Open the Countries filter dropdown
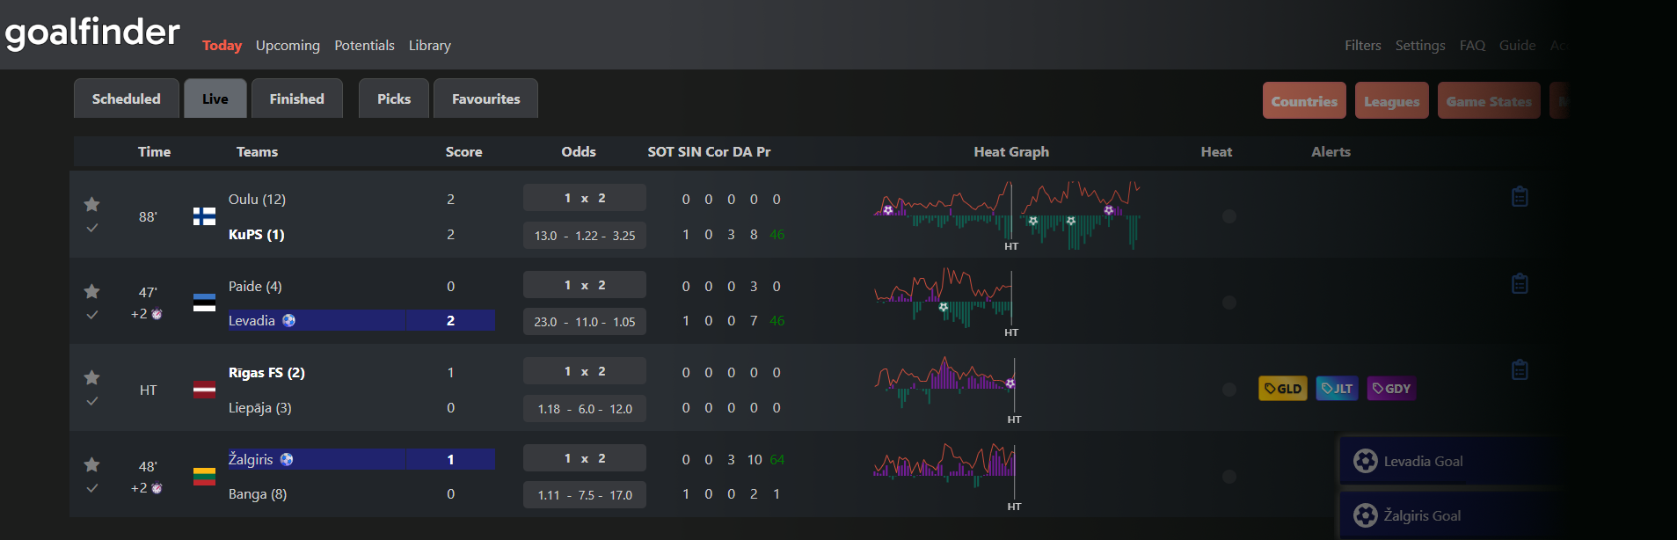The height and width of the screenshot is (540, 1677). [1304, 101]
